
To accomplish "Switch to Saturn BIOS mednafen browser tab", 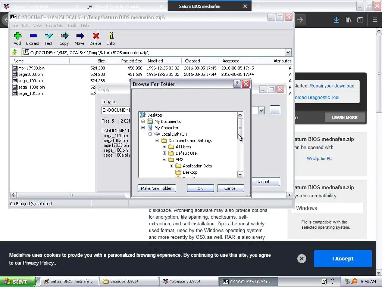I will coord(200,6).
